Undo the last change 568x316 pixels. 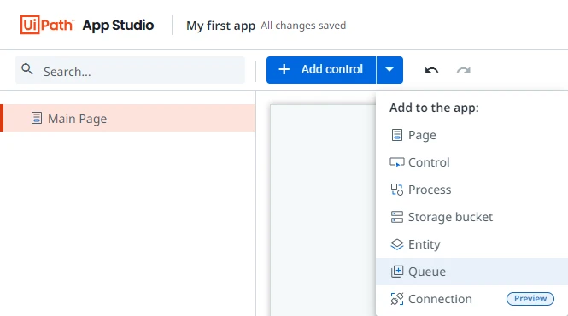click(x=431, y=70)
